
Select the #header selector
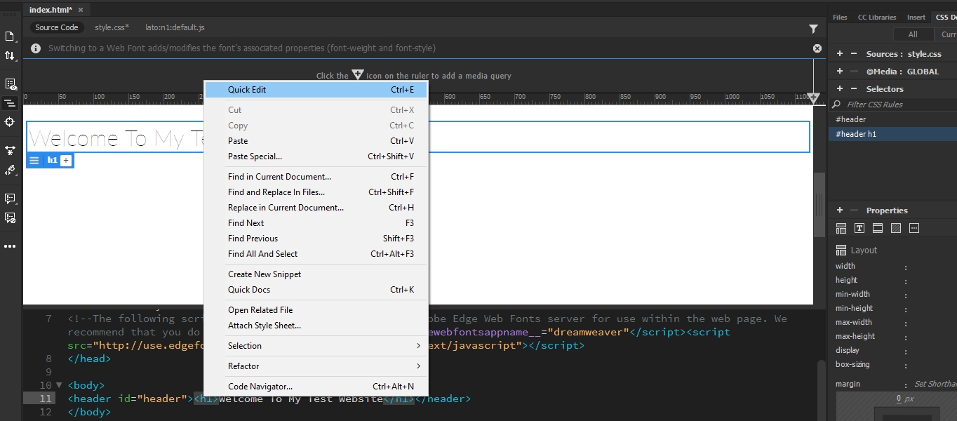click(892, 119)
